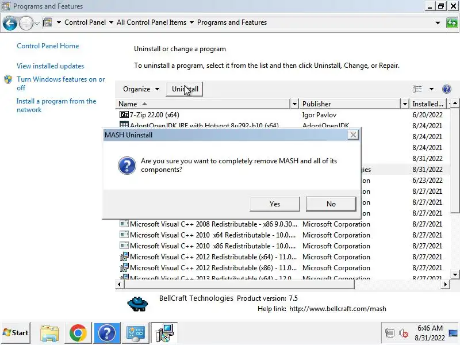Click the Control Panel address bar icon
Viewport: 460px width, 345px height.
click(48, 22)
